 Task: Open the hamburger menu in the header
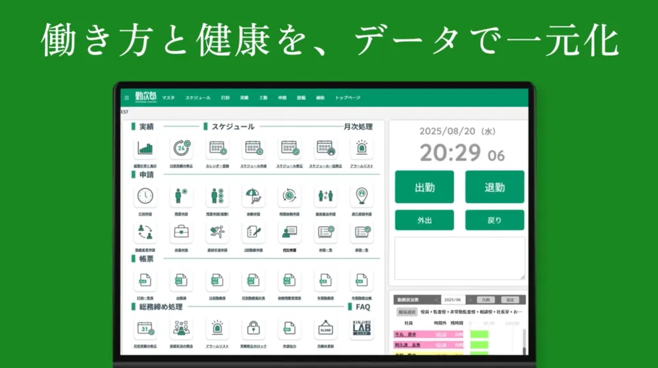pyautogui.click(x=127, y=98)
